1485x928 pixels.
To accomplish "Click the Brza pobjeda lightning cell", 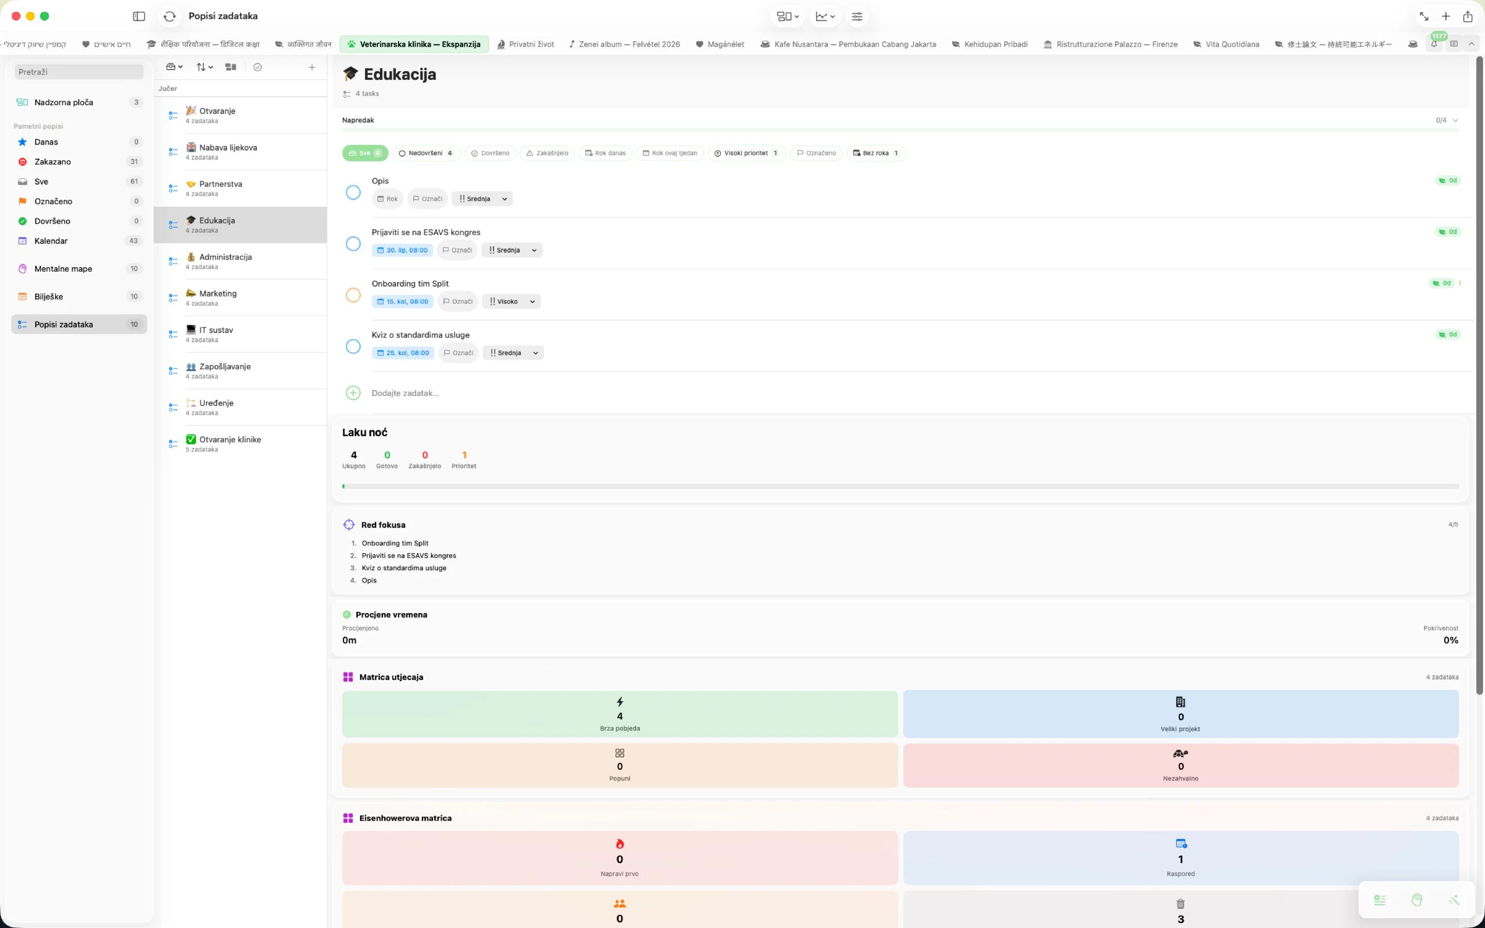I will pyautogui.click(x=620, y=714).
